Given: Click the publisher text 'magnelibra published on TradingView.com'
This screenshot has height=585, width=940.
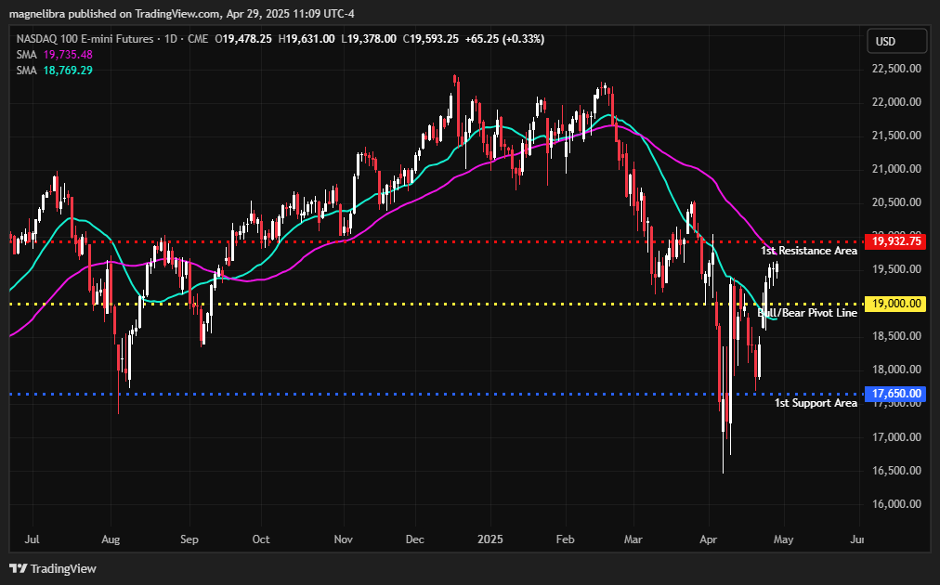Looking at the screenshot, I should (x=115, y=13).
